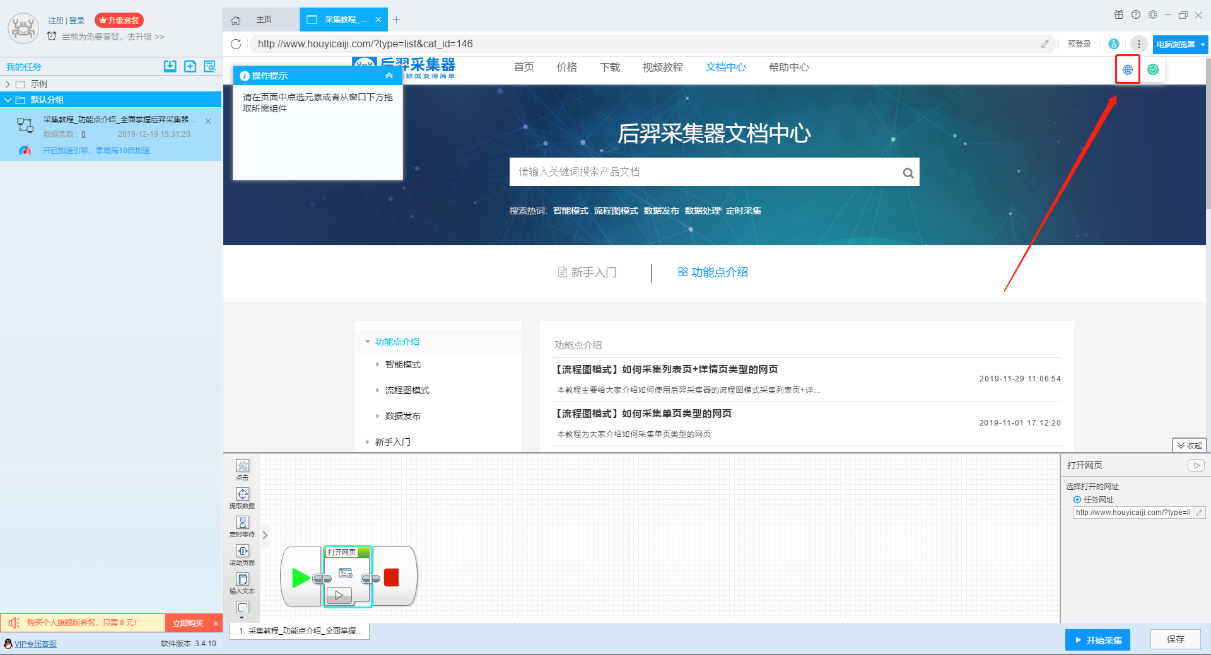
Task: Select the 输入文本 component icon
Action: coord(243,579)
